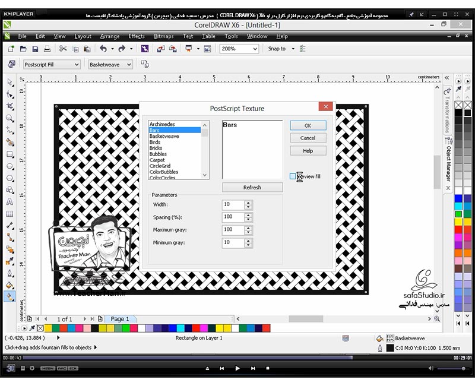Expand the Undo history arrow
Image resolution: width=475 pixels, height=386 pixels.
click(112, 49)
